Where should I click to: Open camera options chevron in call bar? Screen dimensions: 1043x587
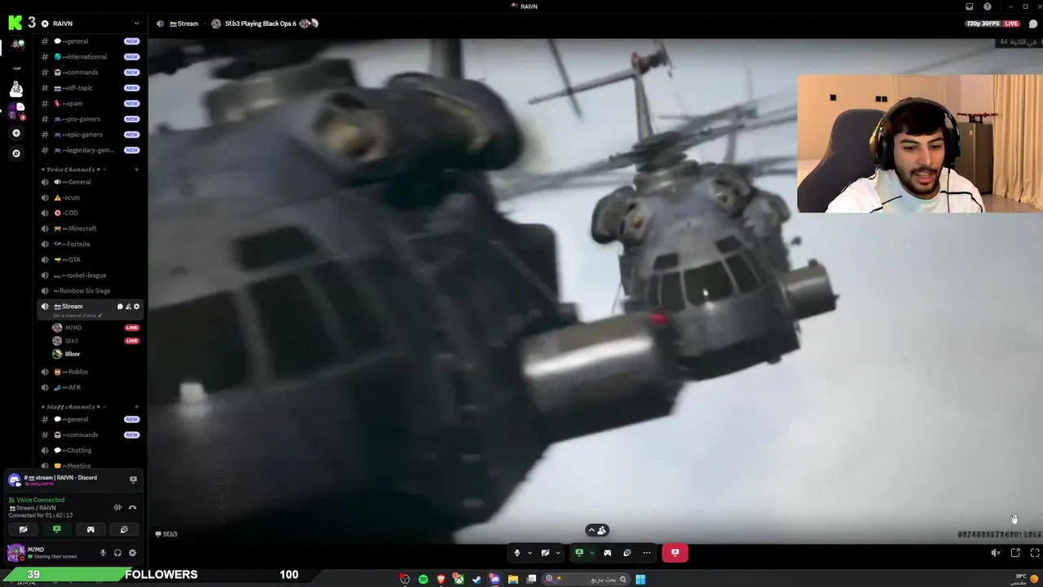(x=558, y=553)
